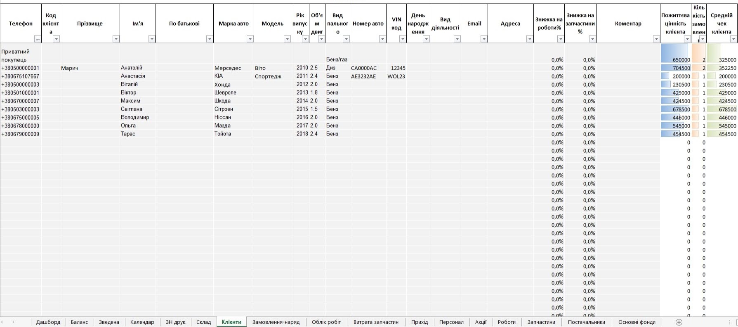Image resolution: width=738 pixels, height=327 pixels.
Task: Add a new sheet with plus icon
Action: click(x=679, y=322)
